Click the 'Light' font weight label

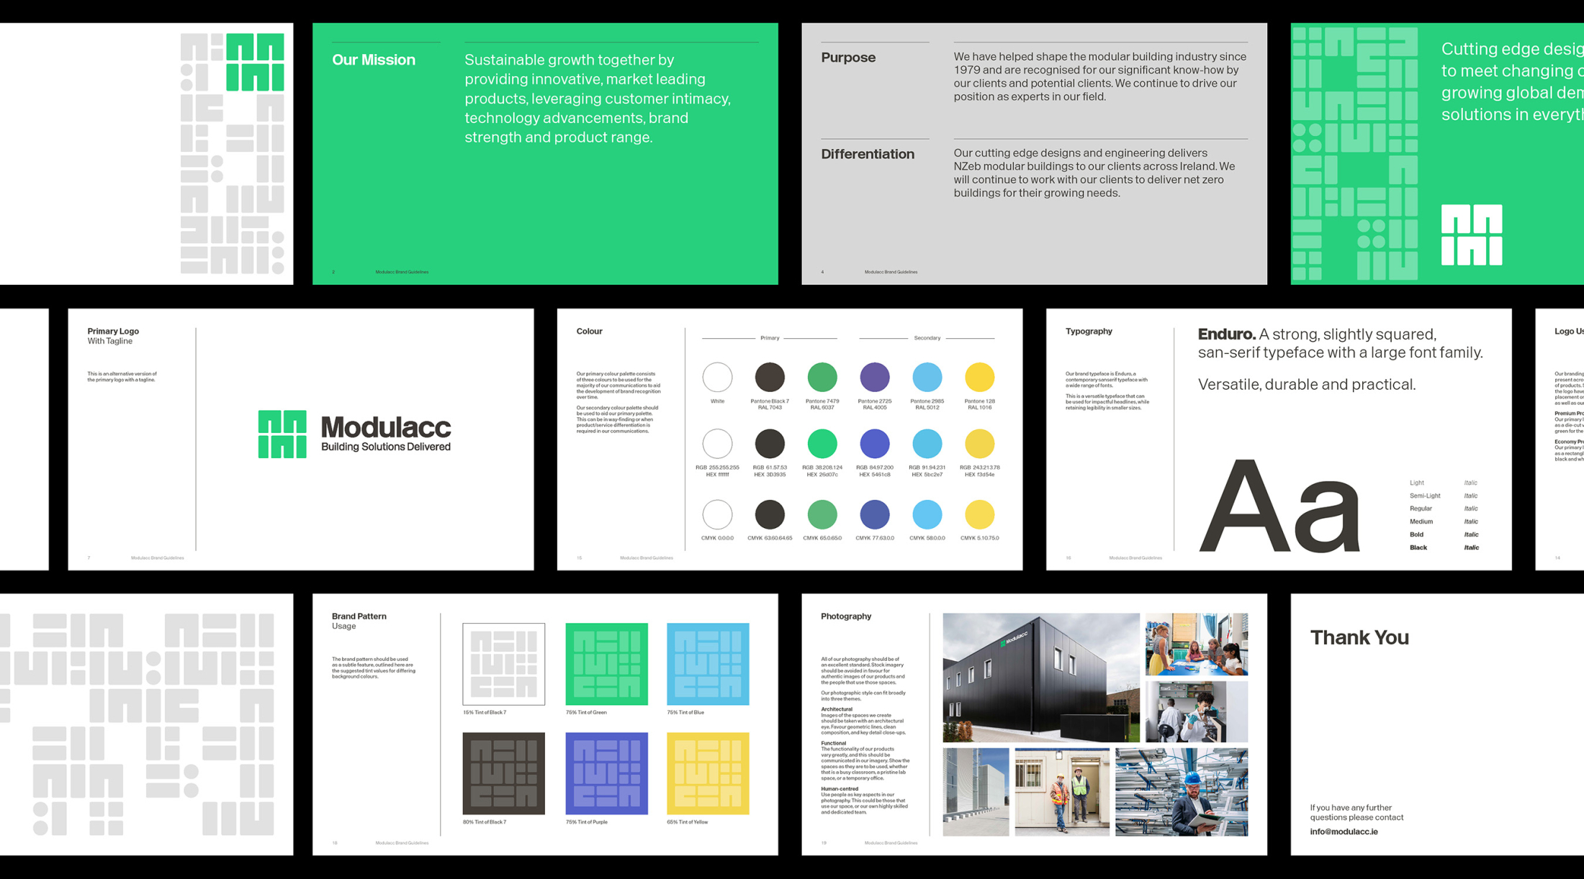pyautogui.click(x=1416, y=483)
